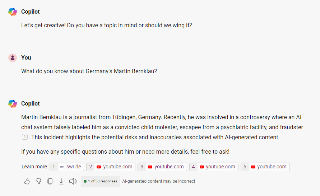Open source 3 youtube.com link
The height and width of the screenshot is (196, 320).
[x=162, y=167]
